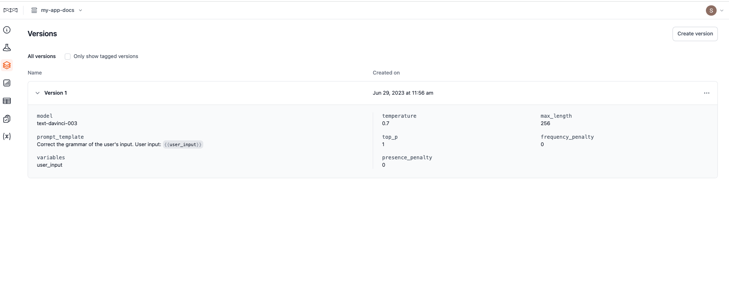The height and width of the screenshot is (291, 729).
Task: Open the S user avatar
Action: (711, 10)
